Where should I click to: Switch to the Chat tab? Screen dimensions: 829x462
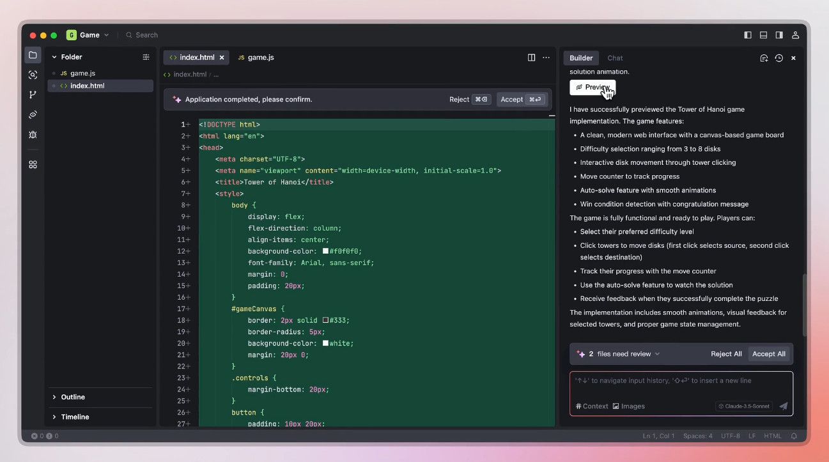point(615,58)
